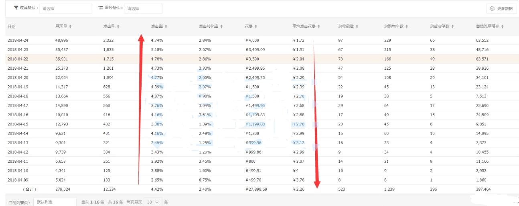The image size is (519, 206).
Task: Select the 2018-04-12 date cell
Action: pyautogui.click(x=18, y=152)
